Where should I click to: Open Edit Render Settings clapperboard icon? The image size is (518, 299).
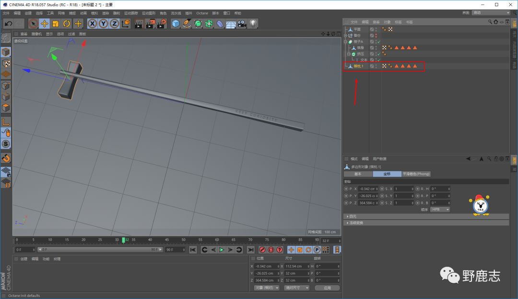(x=161, y=23)
